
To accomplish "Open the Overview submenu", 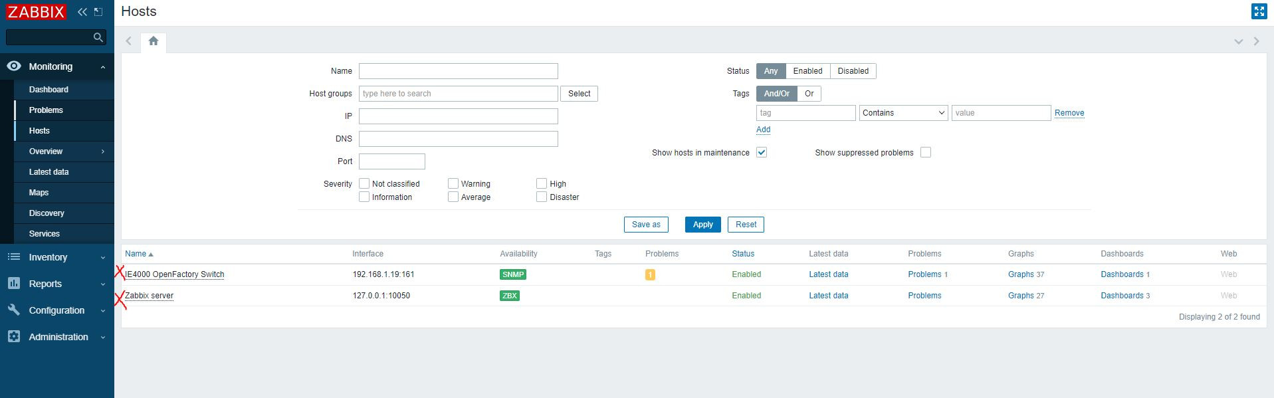I will point(64,151).
